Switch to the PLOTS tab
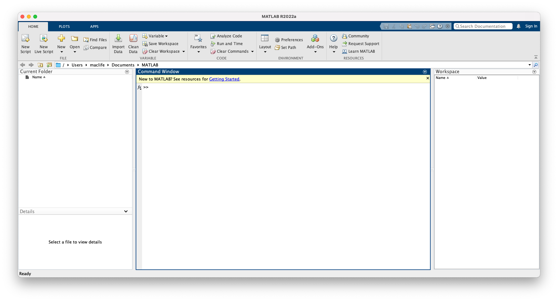 64,26
